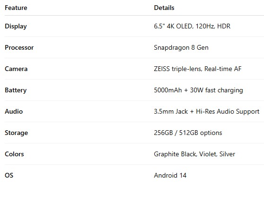The image size is (264, 206).
Task: Click the ZEISS triple-lens camera details
Action: point(198,69)
